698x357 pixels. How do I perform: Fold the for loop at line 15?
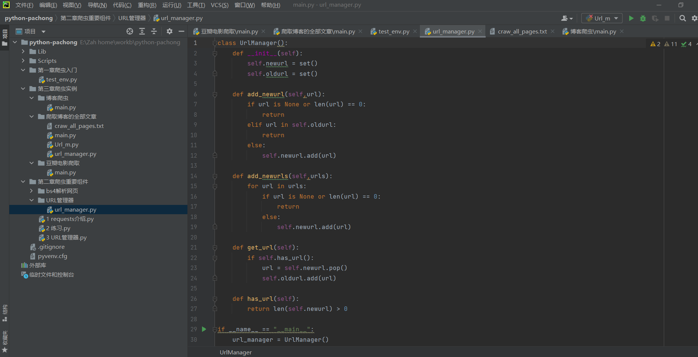point(215,186)
